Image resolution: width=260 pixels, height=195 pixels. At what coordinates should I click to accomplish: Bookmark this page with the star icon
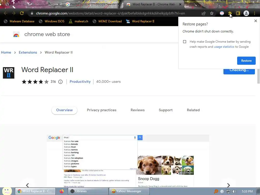coord(212,13)
